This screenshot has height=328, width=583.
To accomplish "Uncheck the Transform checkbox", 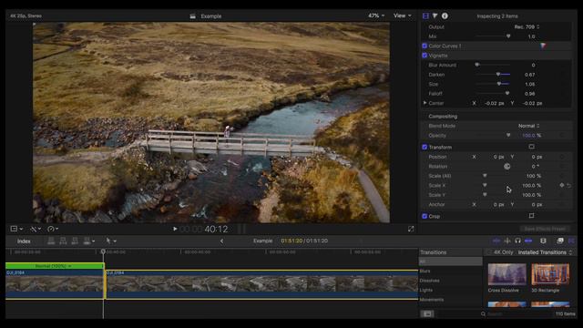I will point(424,147).
